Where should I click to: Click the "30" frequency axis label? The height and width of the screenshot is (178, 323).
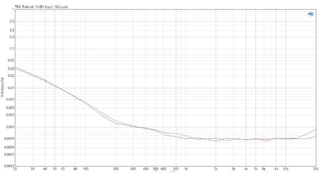pyautogui.click(x=32, y=169)
